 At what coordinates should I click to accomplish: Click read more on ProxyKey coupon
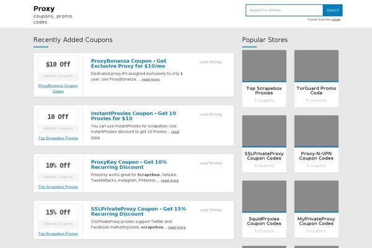(170, 180)
